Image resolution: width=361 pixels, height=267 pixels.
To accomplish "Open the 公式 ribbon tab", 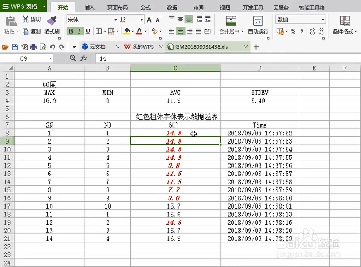I will (x=146, y=7).
